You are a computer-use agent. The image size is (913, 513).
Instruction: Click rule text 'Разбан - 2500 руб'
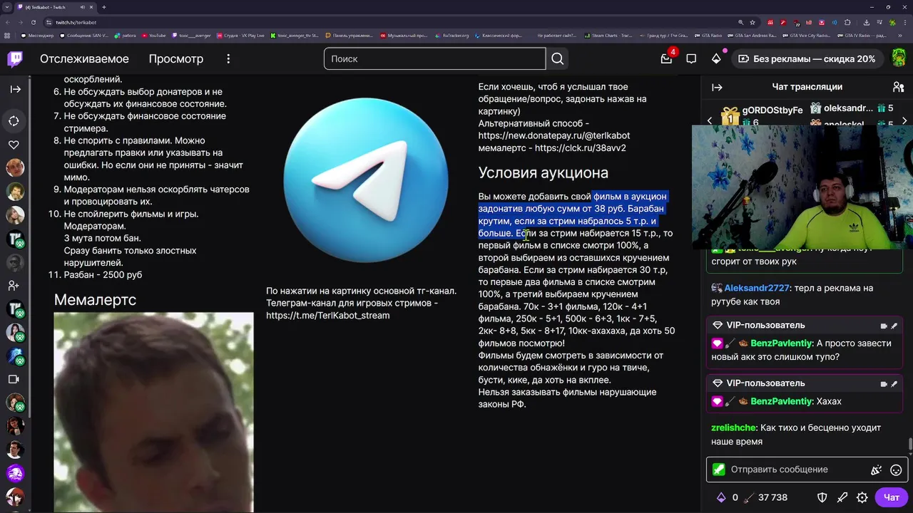click(103, 275)
